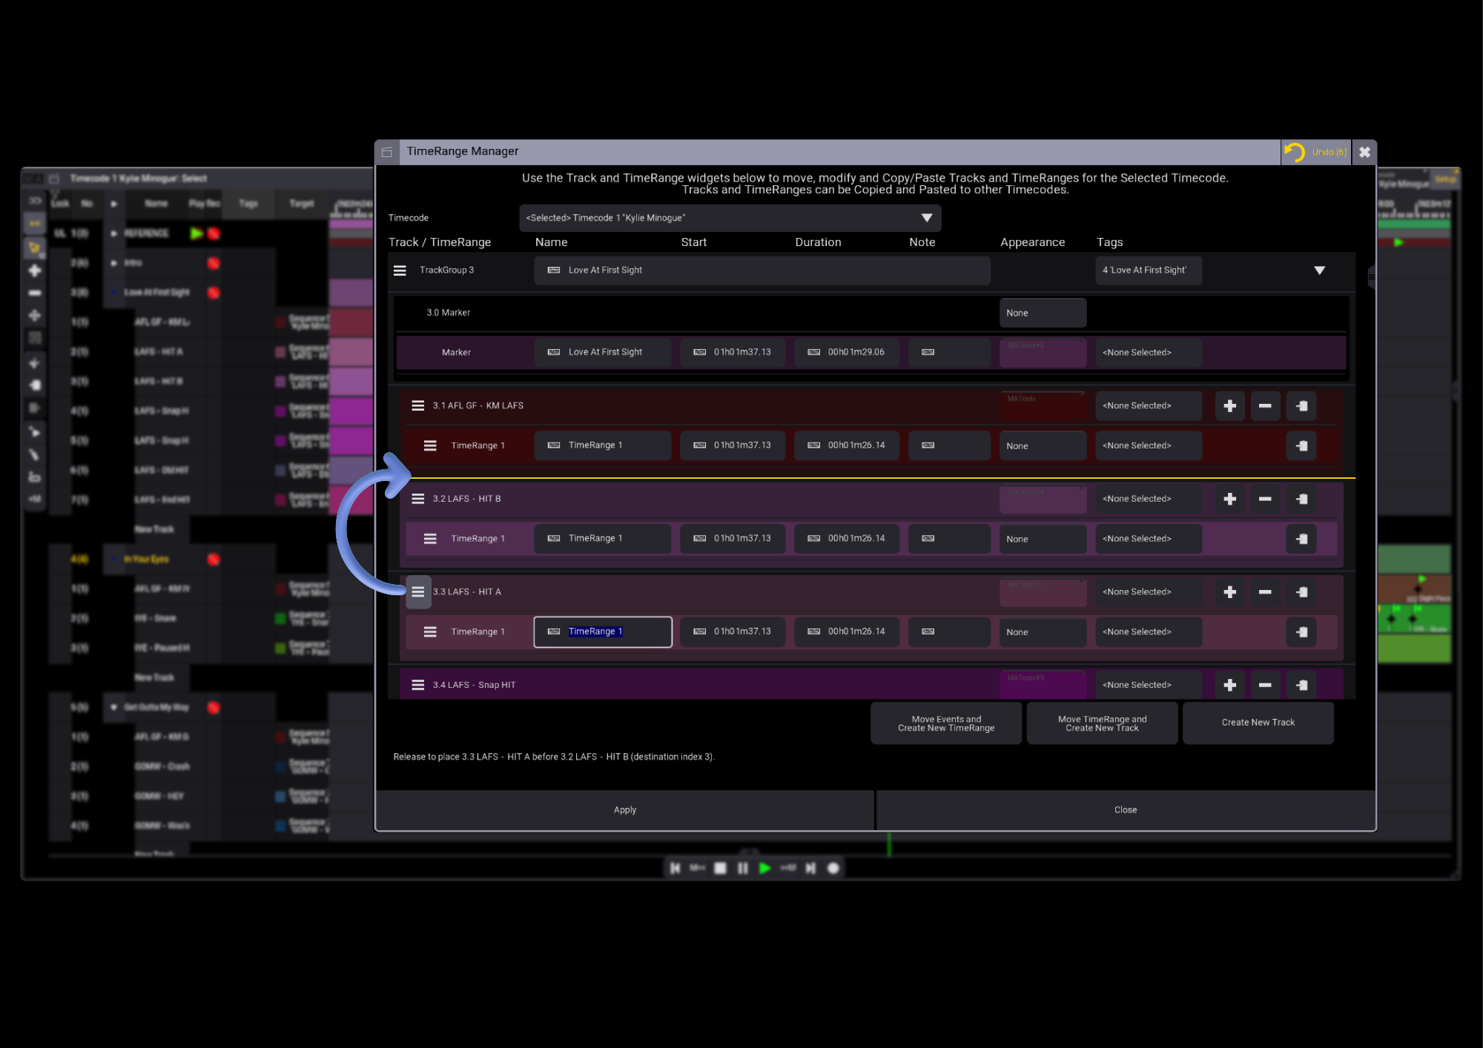1483x1048 pixels.
Task: Click the pause button in transport bar
Action: 742,868
